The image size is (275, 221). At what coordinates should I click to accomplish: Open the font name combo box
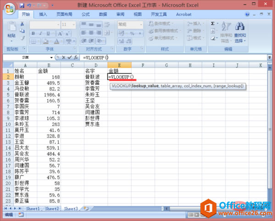tap(45, 24)
